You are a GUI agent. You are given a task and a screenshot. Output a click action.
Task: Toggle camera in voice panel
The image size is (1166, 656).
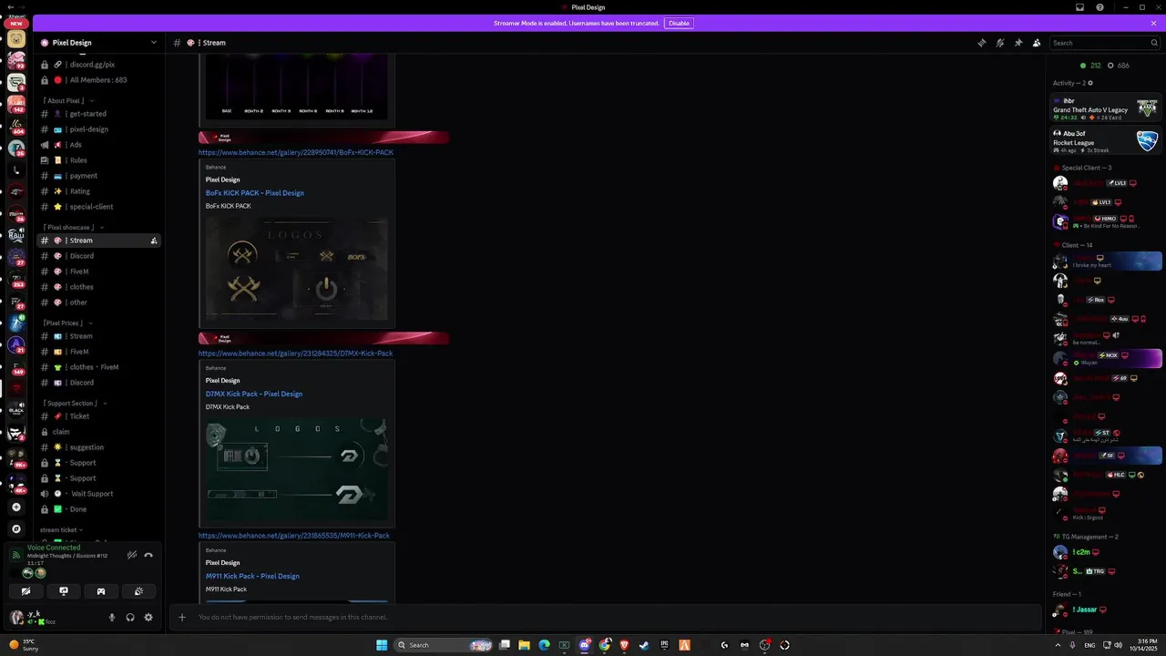(26, 591)
